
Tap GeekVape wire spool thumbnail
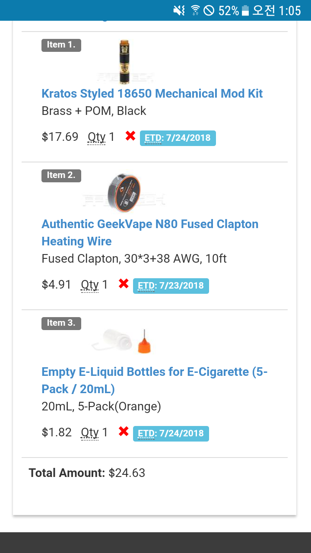coord(124,193)
